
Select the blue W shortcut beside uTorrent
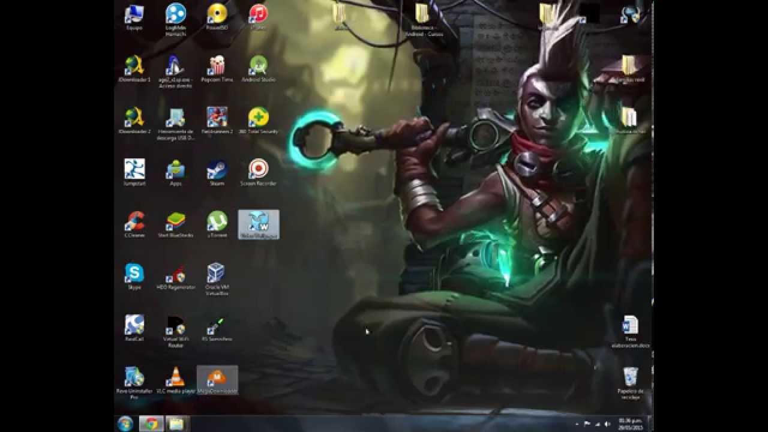click(x=259, y=224)
